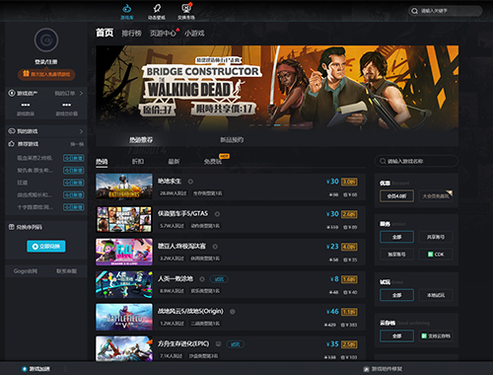Click the 游戏组件修复 icon in bottom bar
493x375 pixels.
pyautogui.click(x=366, y=369)
